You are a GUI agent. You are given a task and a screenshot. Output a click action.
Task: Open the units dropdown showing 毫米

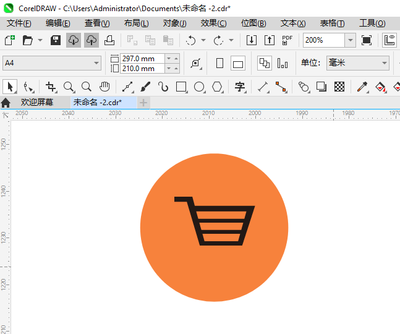[358, 63]
